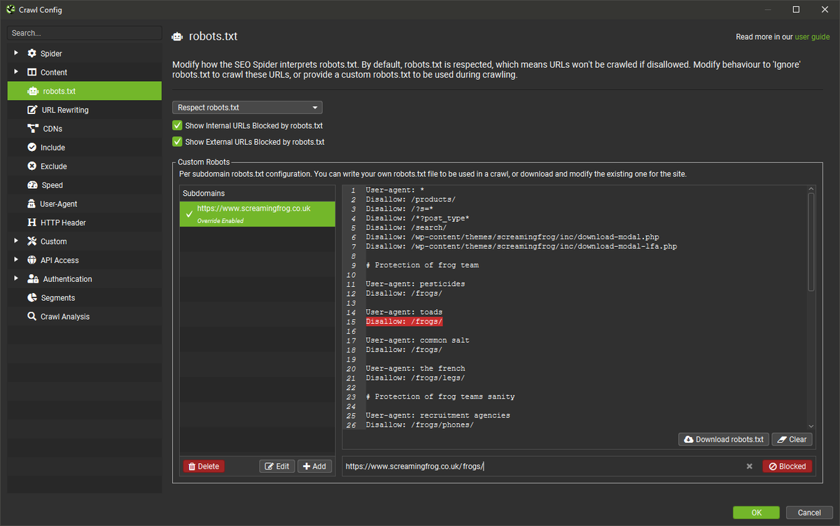
Task: Cancel the Crawl Config dialog
Action: point(809,513)
